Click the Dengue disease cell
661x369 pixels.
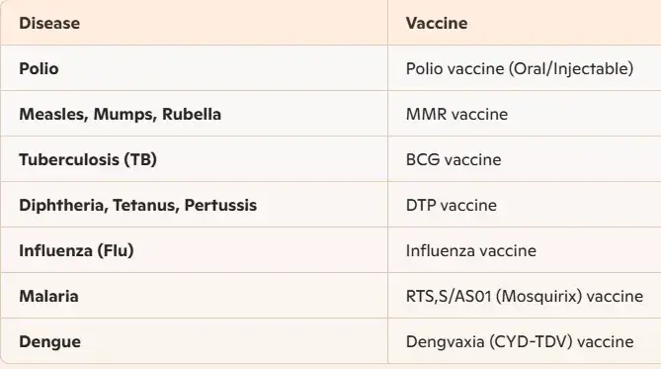[x=194, y=341]
